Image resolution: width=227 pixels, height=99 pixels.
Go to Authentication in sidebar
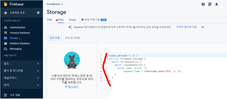[x=18, y=27]
